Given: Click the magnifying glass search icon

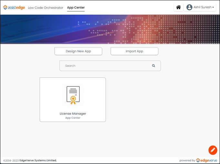Looking at the screenshot, I should pyautogui.click(x=153, y=66).
